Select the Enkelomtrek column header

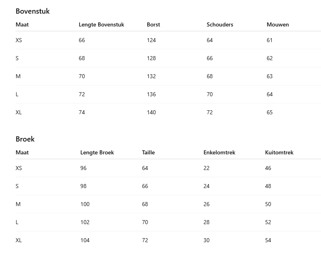pos(219,152)
